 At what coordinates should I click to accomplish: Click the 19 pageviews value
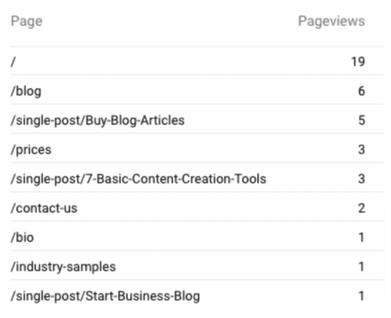click(x=358, y=62)
